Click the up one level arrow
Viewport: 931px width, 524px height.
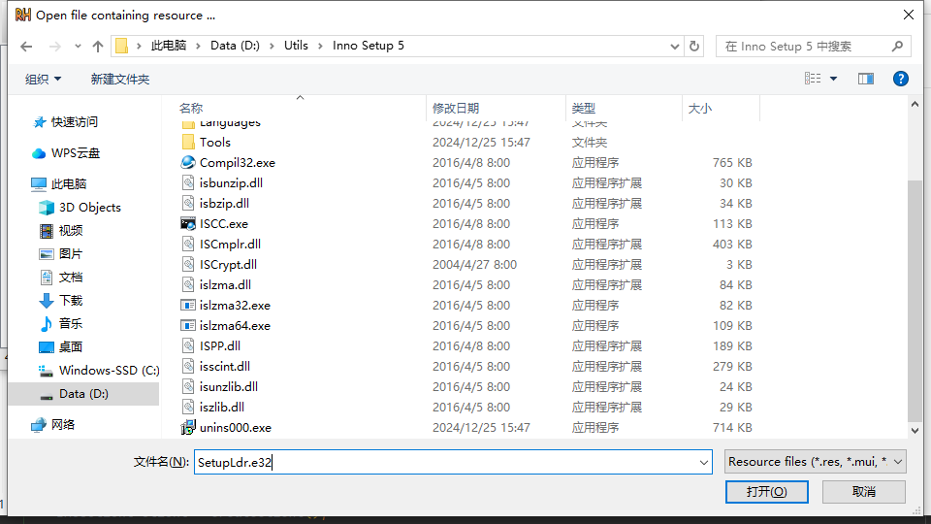tap(97, 47)
